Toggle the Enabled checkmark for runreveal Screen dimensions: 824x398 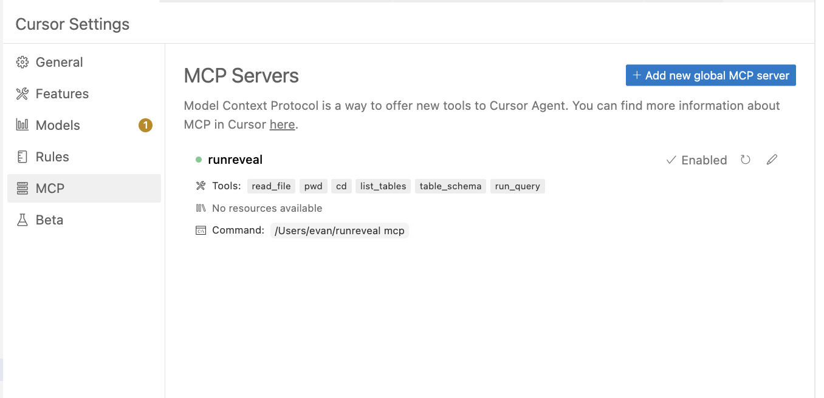coord(671,160)
